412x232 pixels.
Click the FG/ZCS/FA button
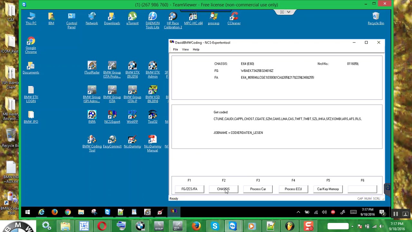coord(189,189)
